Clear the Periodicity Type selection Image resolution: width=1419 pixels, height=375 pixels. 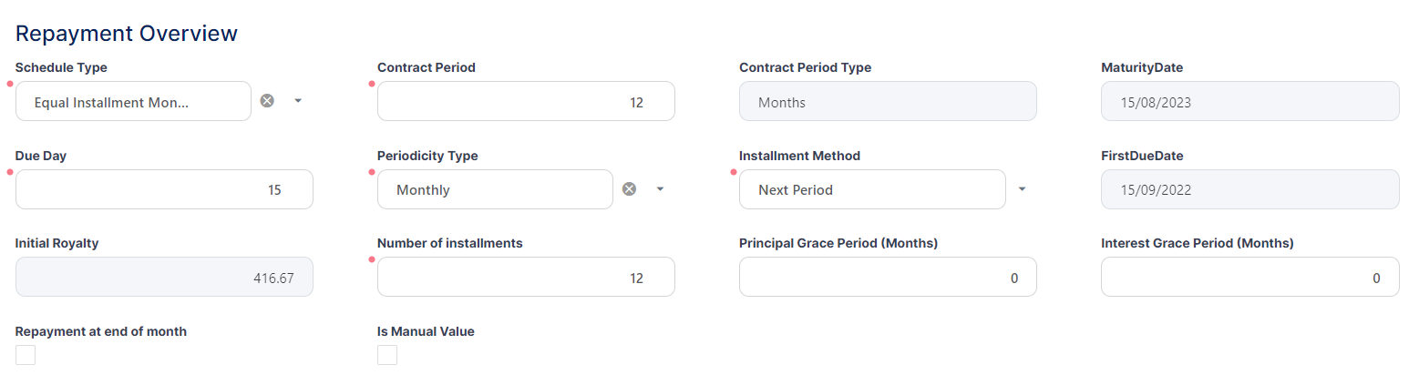(629, 189)
